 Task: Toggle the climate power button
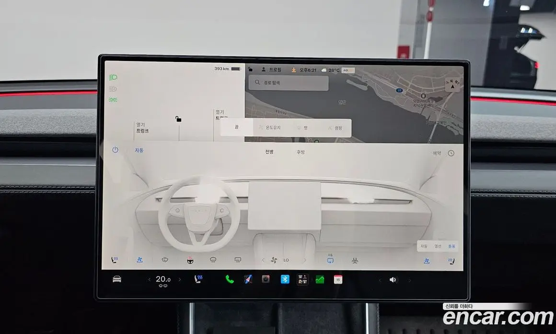[115, 150]
